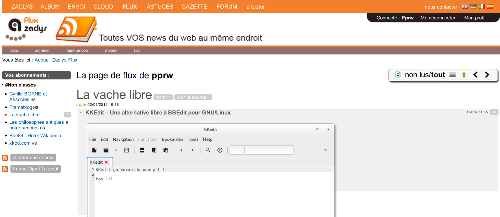The height and width of the screenshot is (217, 500).
Task: Click the Import Opml Takeout button
Action: [x=36, y=169]
